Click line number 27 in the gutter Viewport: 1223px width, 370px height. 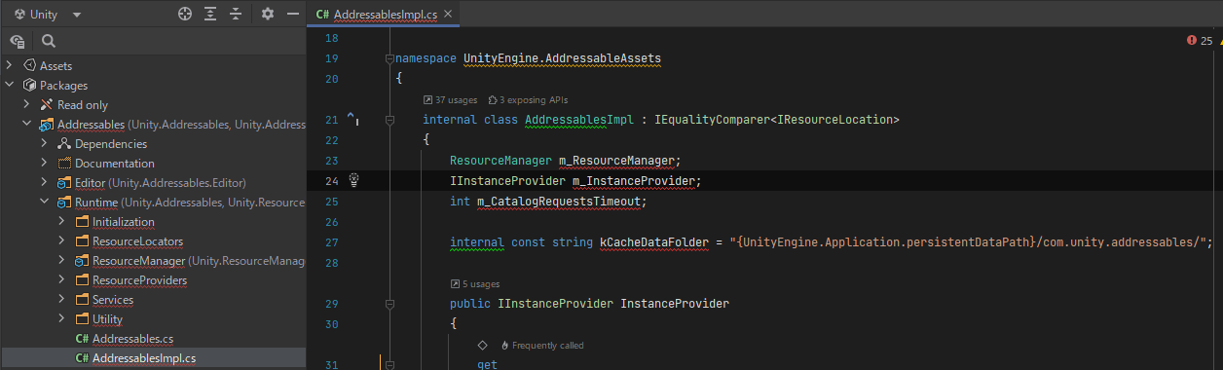coord(331,241)
